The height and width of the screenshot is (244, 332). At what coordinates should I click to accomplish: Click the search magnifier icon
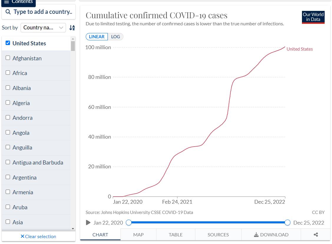click(8, 12)
